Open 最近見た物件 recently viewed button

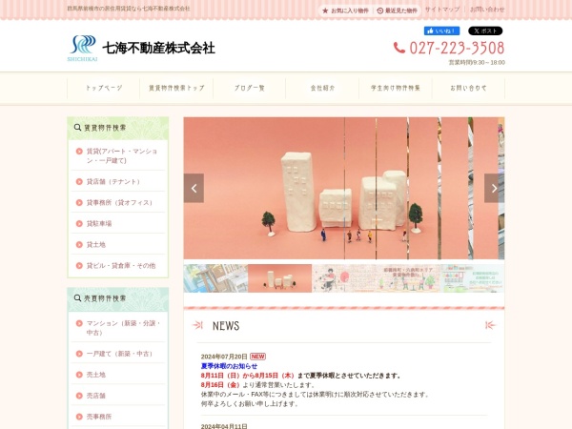click(x=397, y=10)
